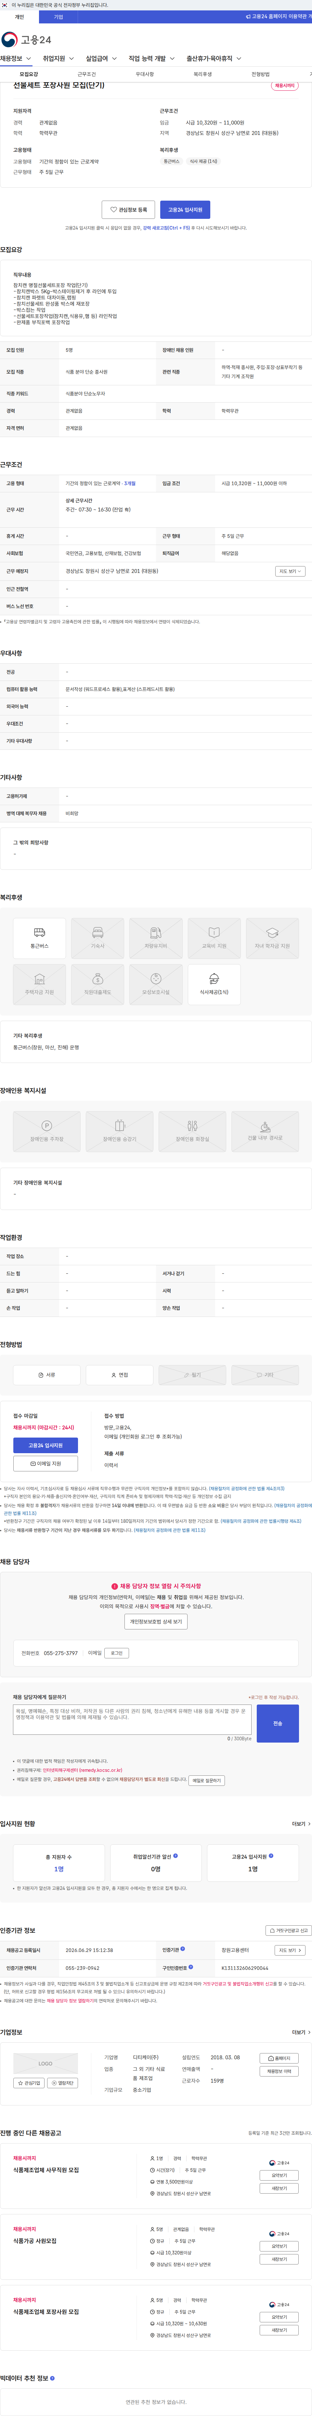The image size is (312, 2416).
Task: Open the 식품제조업체 포장사원 모집 posting
Action: 46,2312
